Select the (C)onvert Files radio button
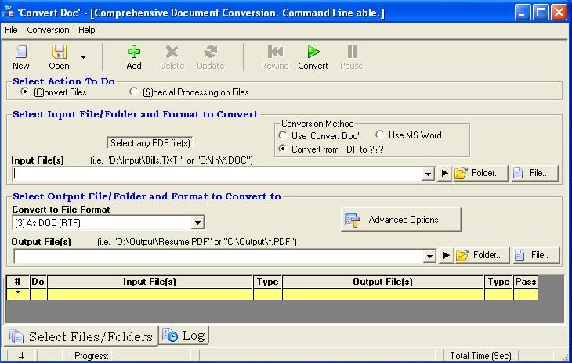Screen dimensions: 572x363 pos(24,92)
